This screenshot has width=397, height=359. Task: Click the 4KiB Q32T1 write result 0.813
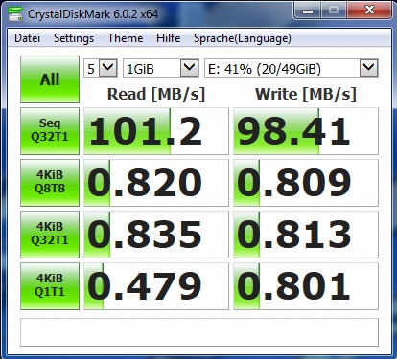(306, 235)
